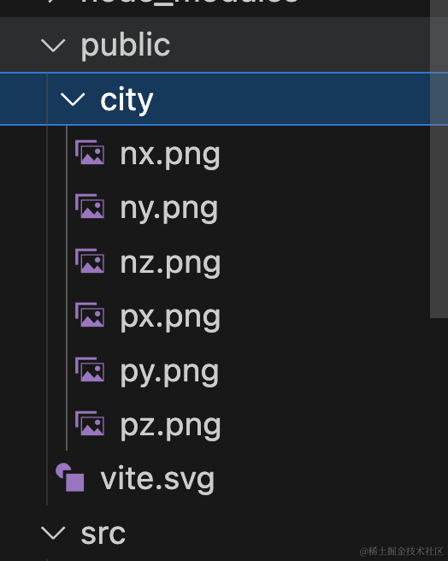Collapse the public folder chevron
The width and height of the screenshot is (448, 561).
pos(53,46)
